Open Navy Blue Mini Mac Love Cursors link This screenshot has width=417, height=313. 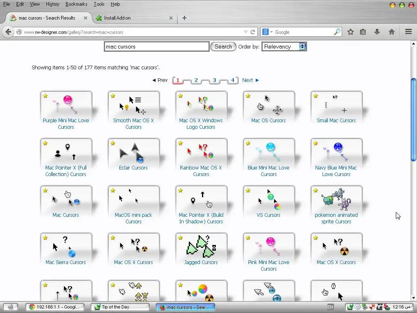[336, 171]
